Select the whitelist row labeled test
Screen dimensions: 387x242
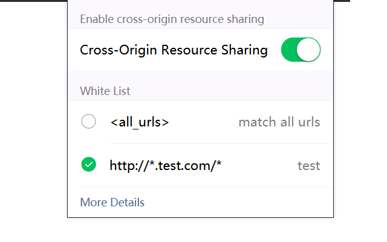tap(200, 165)
